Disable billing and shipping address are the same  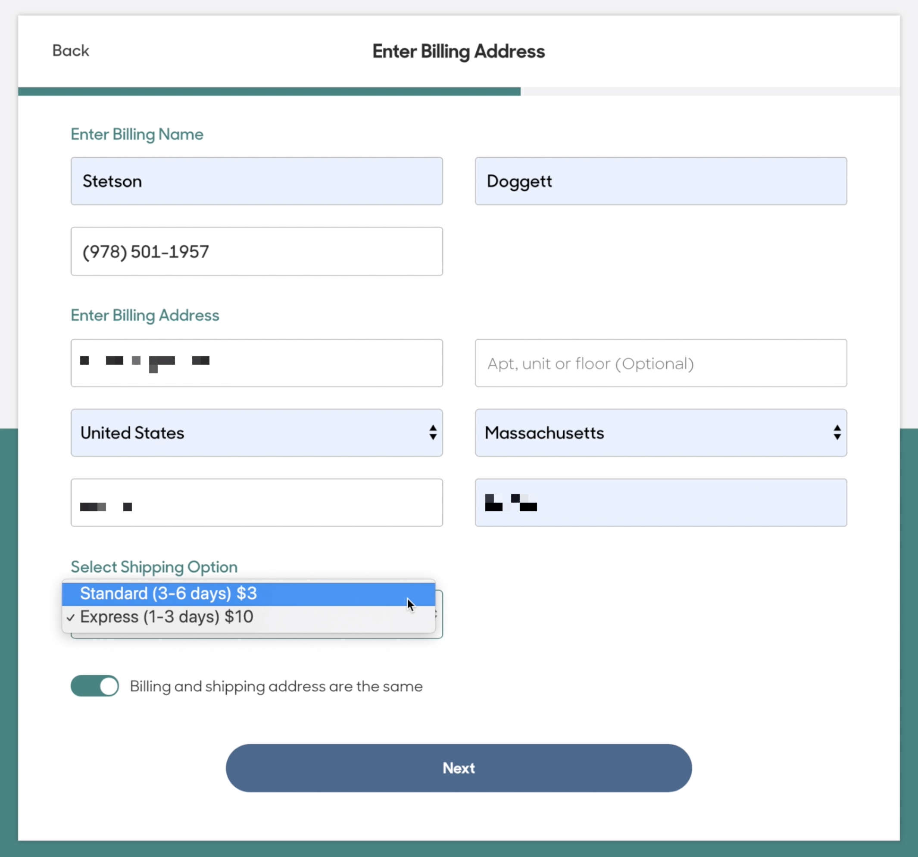[x=95, y=686]
